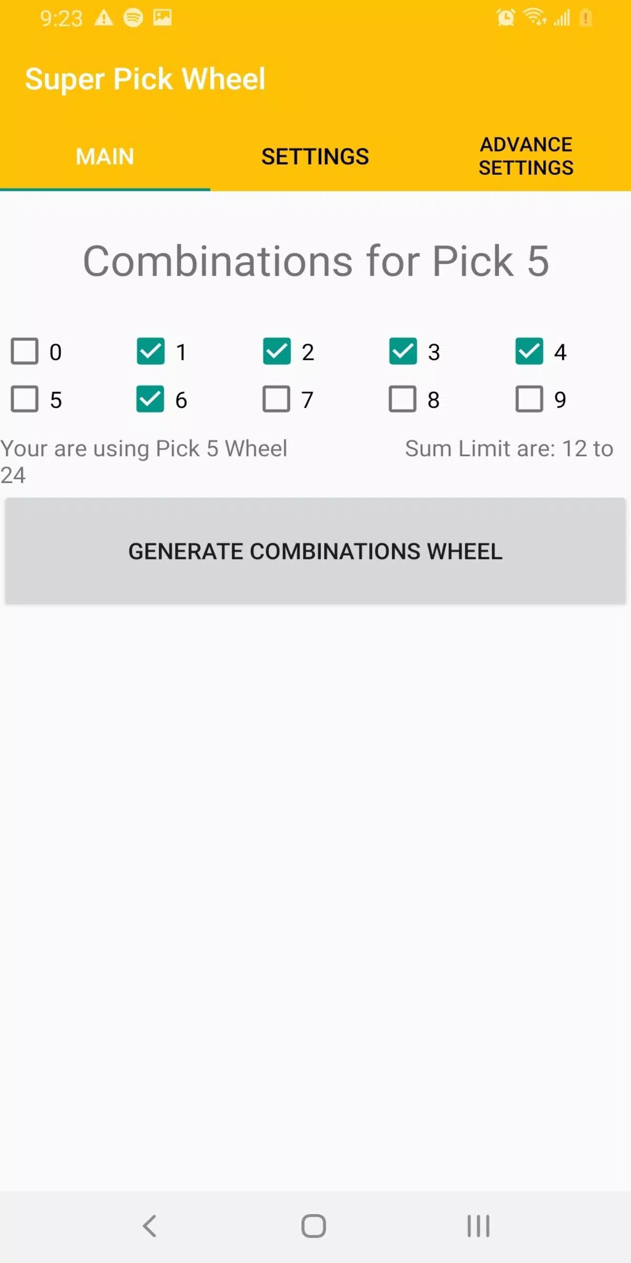This screenshot has width=631, height=1263.
Task: Open the ADVANCE SETTINGS tab
Action: 526,156
